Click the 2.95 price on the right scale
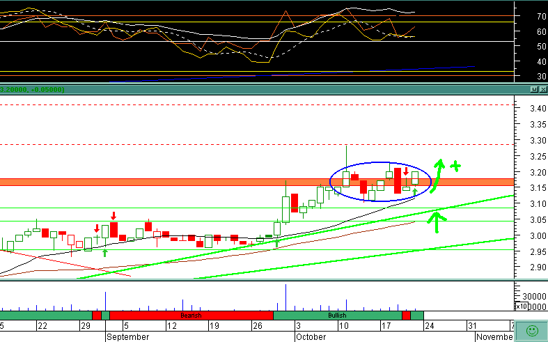Image resolution: width=548 pixels, height=342 pixels. pos(538,251)
